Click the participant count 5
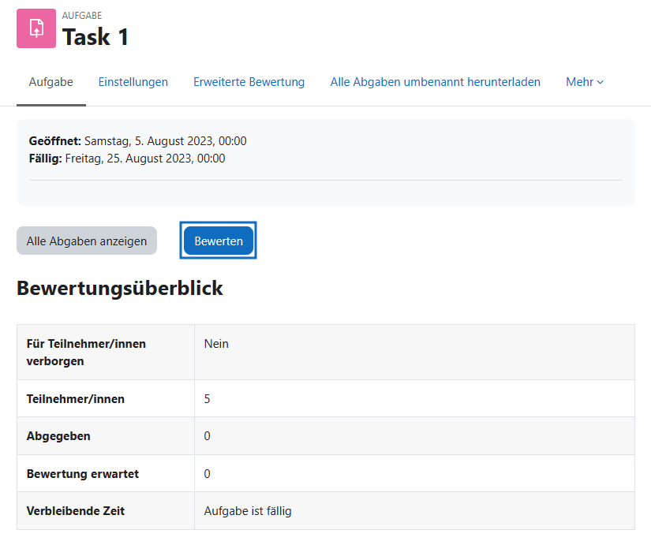The image size is (651, 545). [x=207, y=399]
